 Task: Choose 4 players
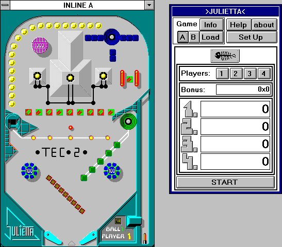coord(263,74)
